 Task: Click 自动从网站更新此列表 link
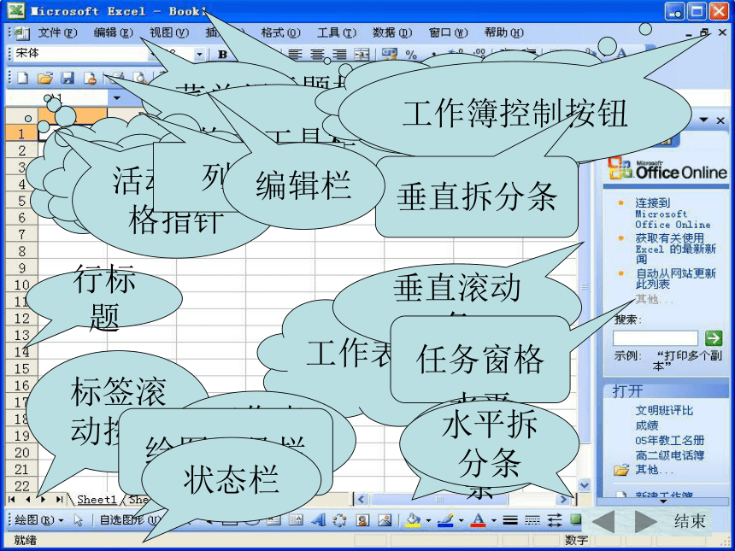[675, 278]
